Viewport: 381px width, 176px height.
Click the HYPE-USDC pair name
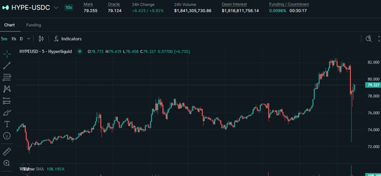31,8
